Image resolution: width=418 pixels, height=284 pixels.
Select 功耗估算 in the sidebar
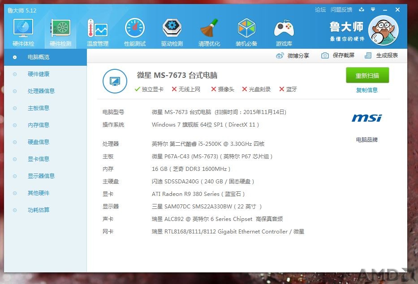(45, 210)
